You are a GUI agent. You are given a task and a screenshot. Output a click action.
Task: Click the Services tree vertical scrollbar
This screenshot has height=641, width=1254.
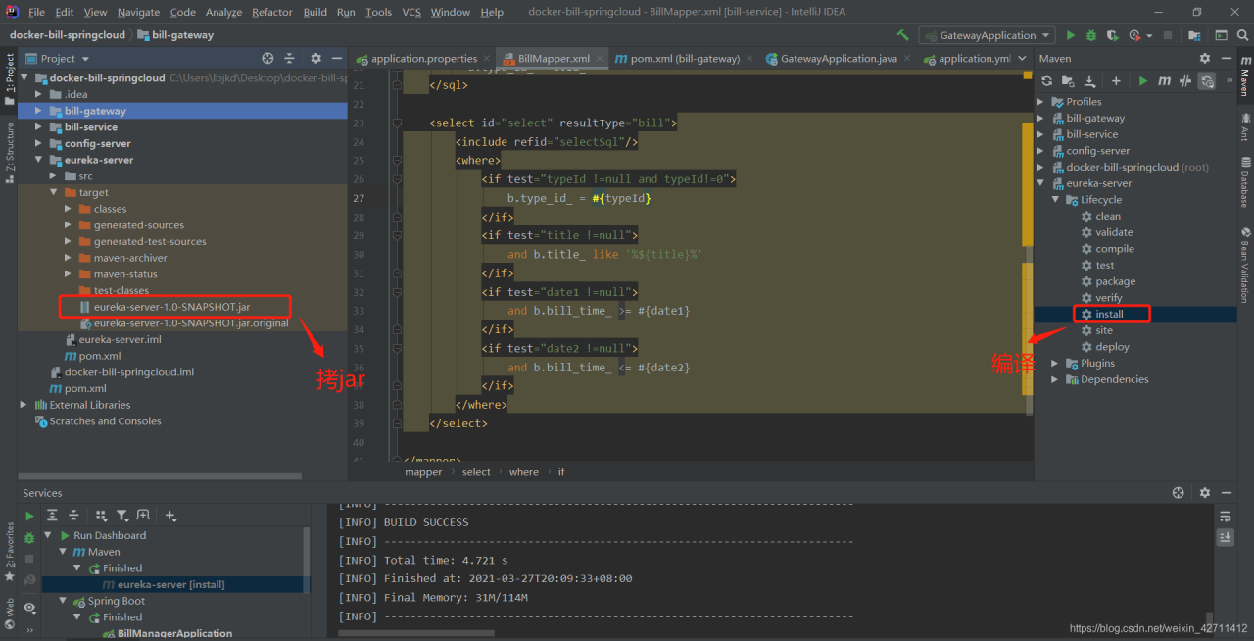click(307, 559)
